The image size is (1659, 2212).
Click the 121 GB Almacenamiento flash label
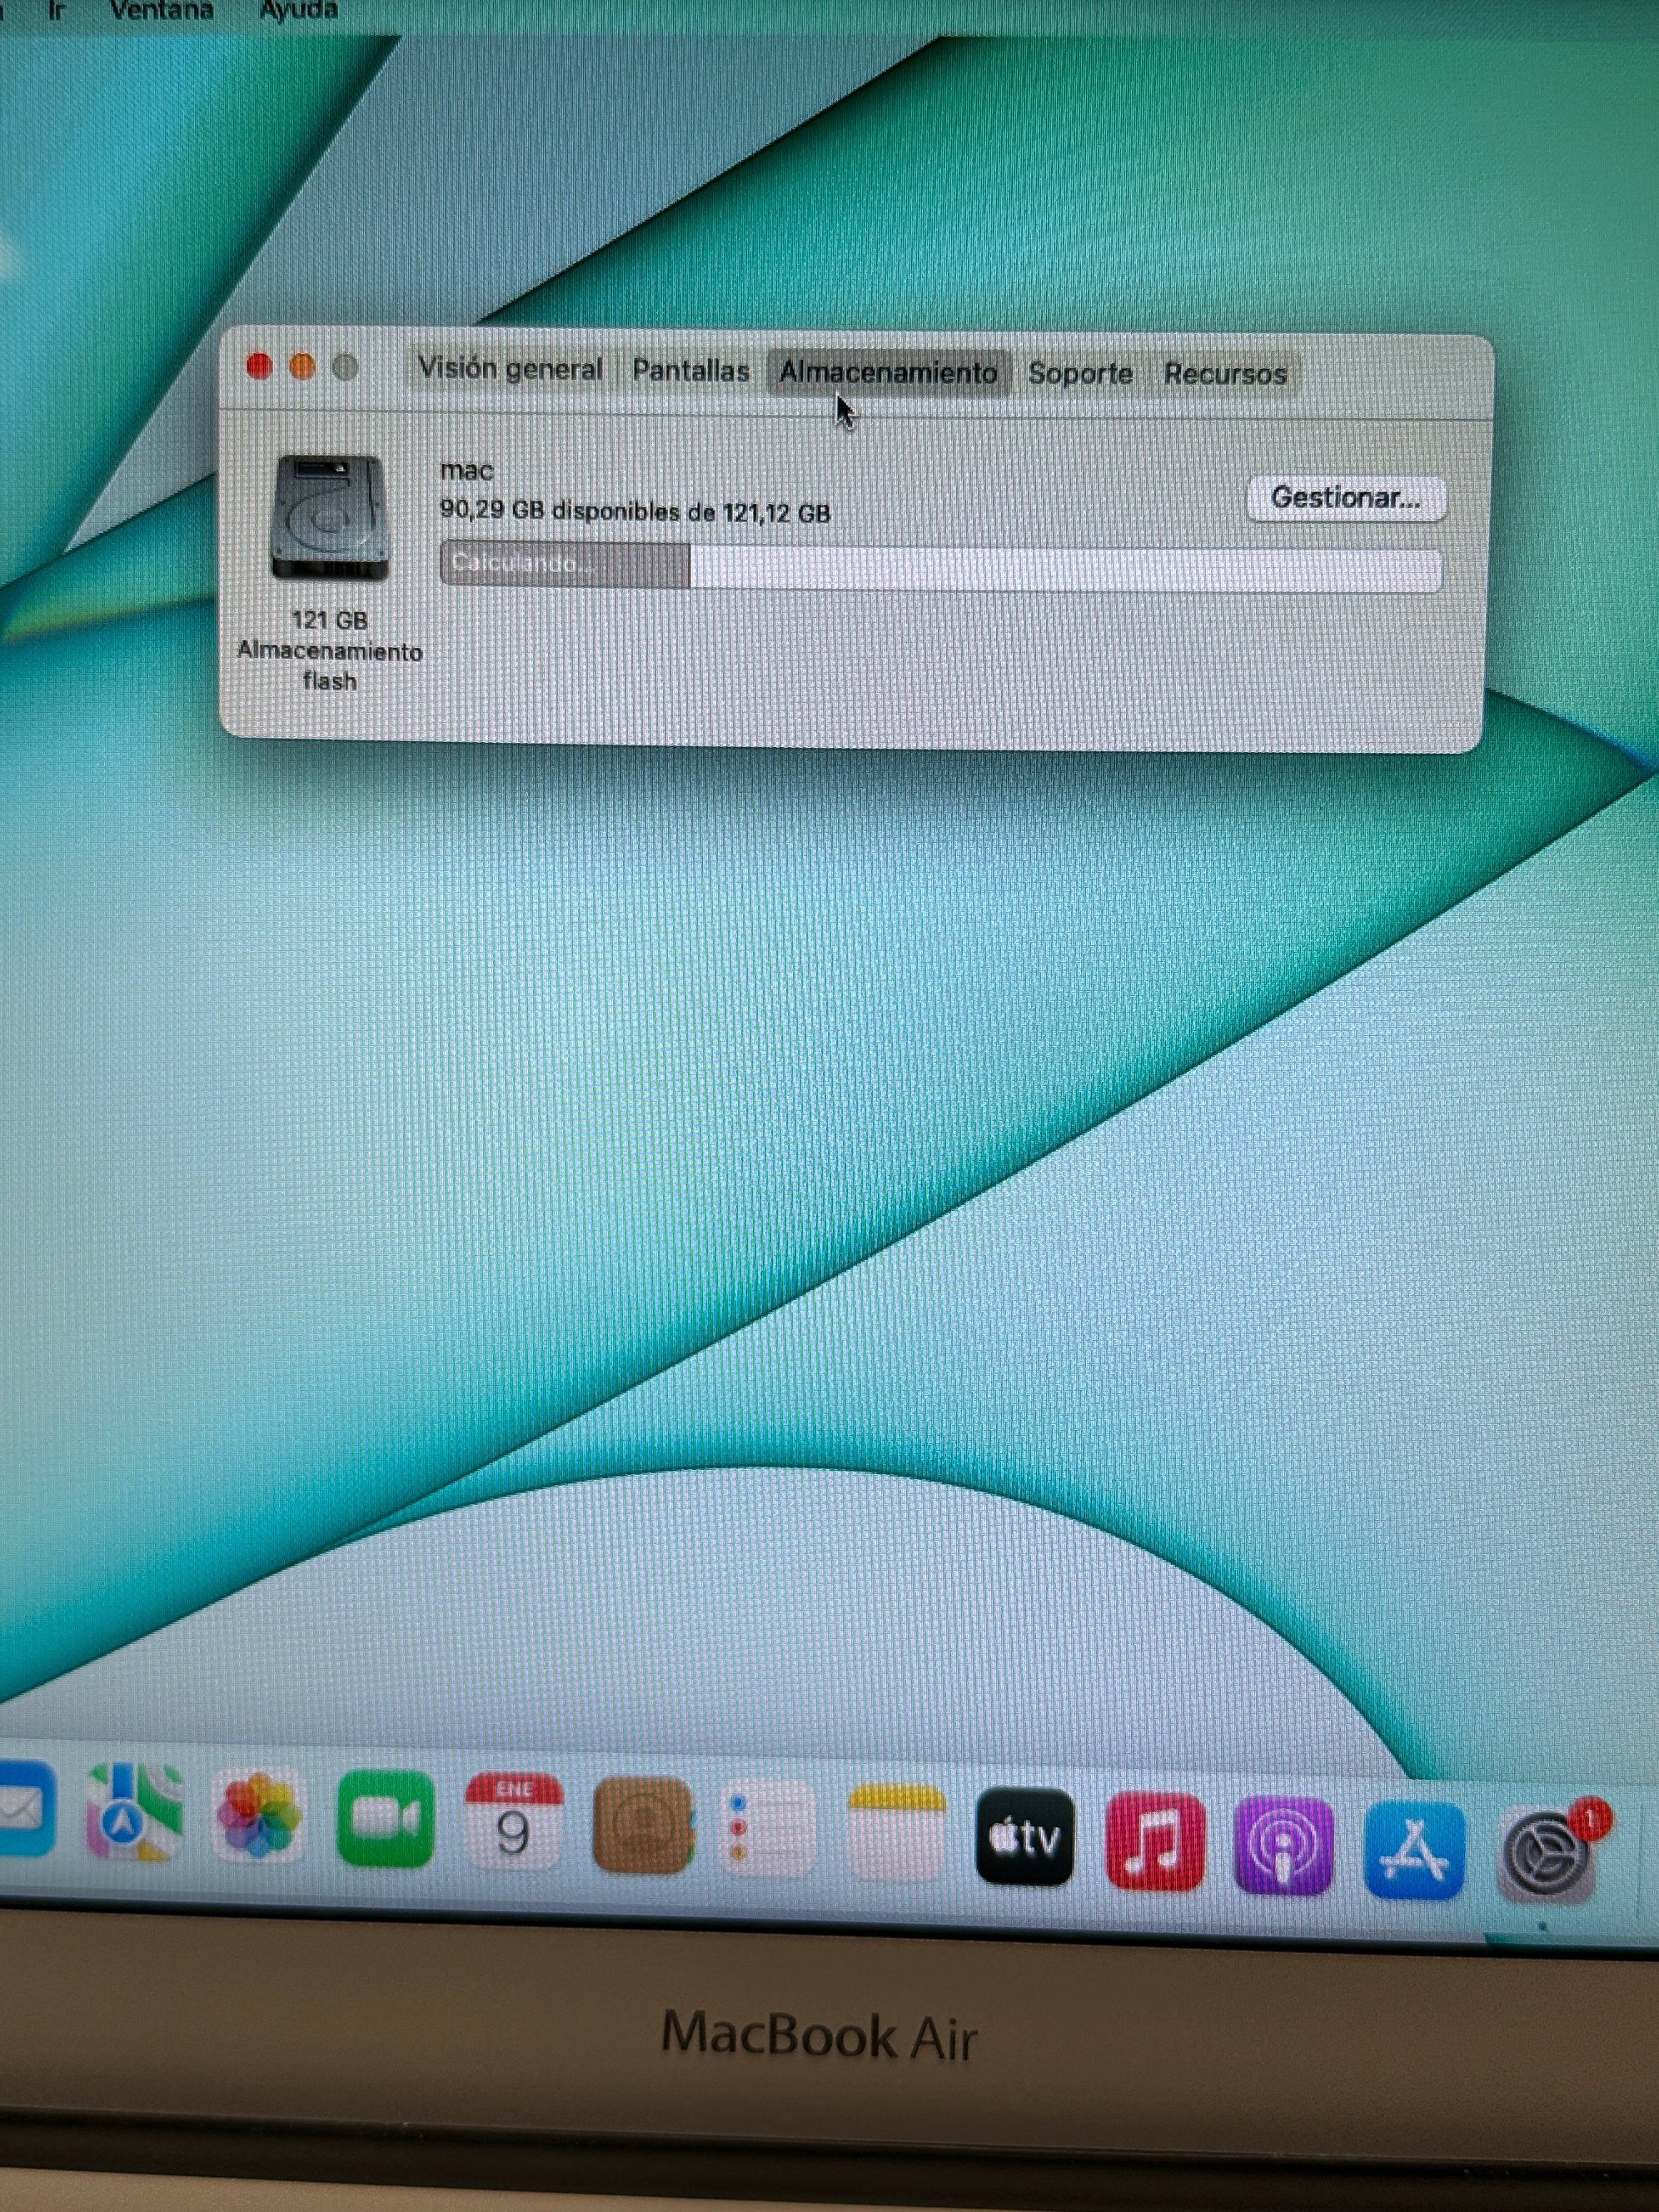[x=329, y=650]
